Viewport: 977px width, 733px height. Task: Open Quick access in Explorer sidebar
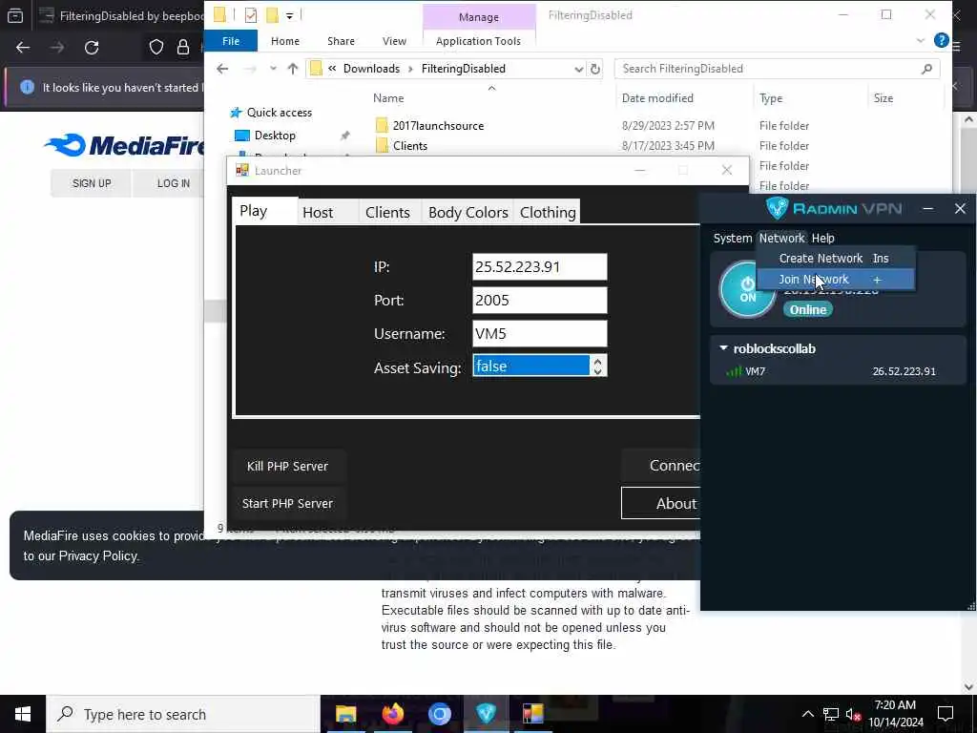coord(280,113)
